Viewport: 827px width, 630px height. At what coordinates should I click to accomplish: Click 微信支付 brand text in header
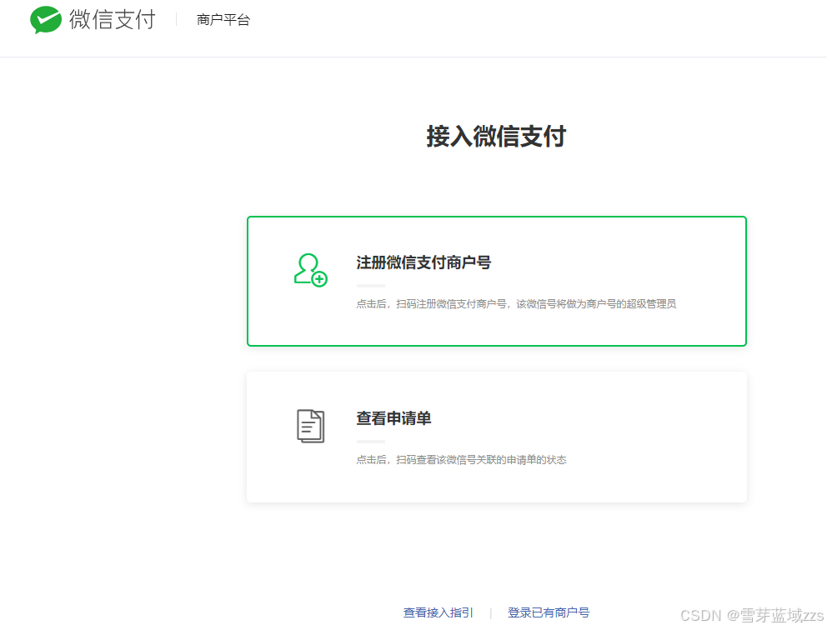click(x=113, y=20)
